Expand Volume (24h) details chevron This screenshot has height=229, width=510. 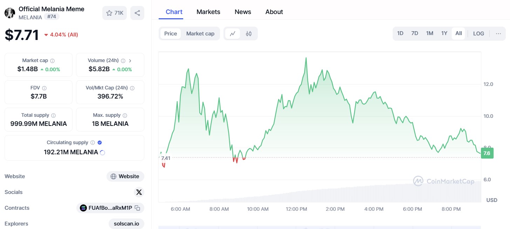click(x=130, y=61)
